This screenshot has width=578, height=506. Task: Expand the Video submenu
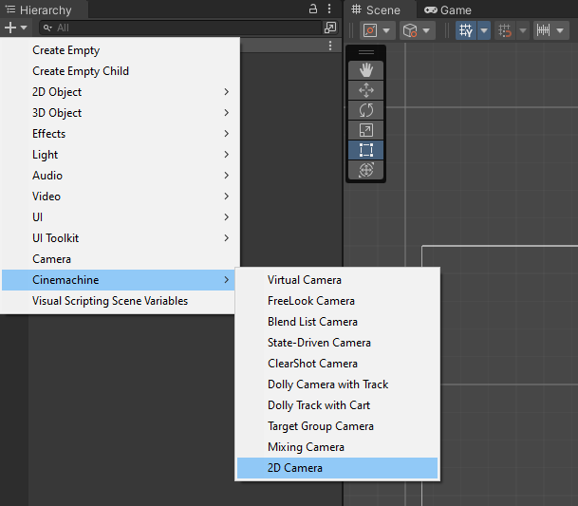121,197
